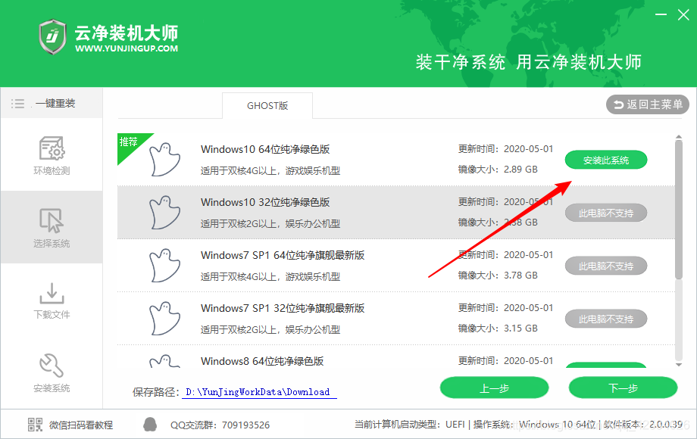This screenshot has height=439, width=697.
Task: Select the Windows10 32位纯净绿色版 title
Action: click(x=265, y=202)
